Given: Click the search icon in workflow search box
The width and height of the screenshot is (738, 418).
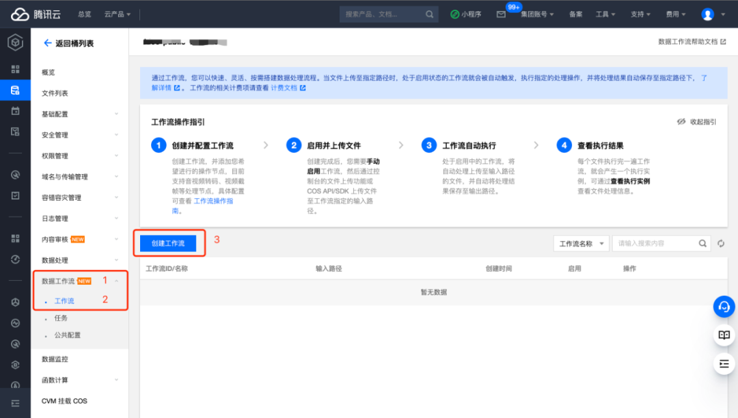Looking at the screenshot, I should [x=702, y=244].
